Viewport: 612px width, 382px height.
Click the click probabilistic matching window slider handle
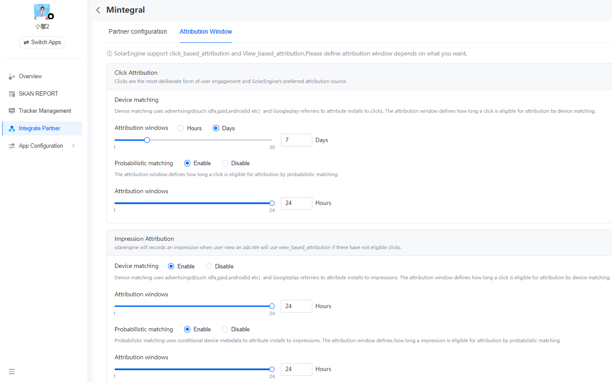(x=272, y=203)
